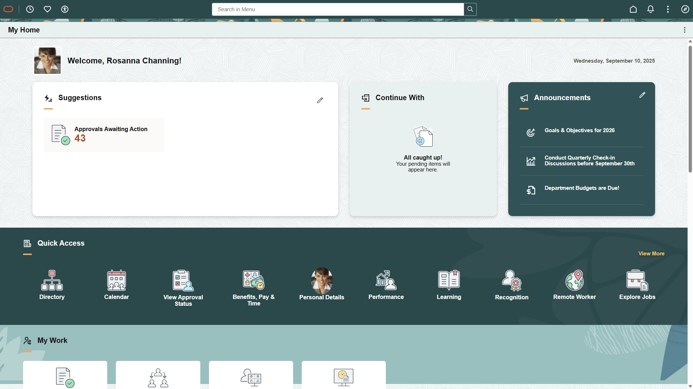Click the 'My Work' heading
The height and width of the screenshot is (389, 693).
coord(52,340)
